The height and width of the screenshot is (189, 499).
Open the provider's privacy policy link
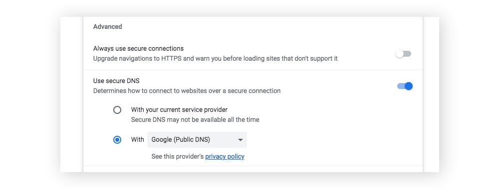(x=225, y=156)
